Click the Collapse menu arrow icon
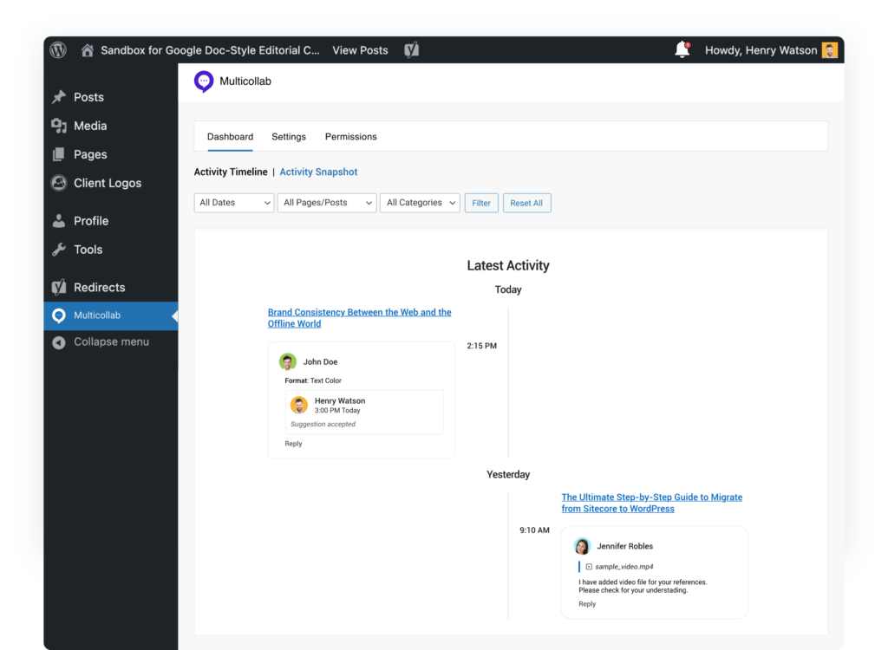Image resolution: width=888 pixels, height=650 pixels. click(x=59, y=342)
